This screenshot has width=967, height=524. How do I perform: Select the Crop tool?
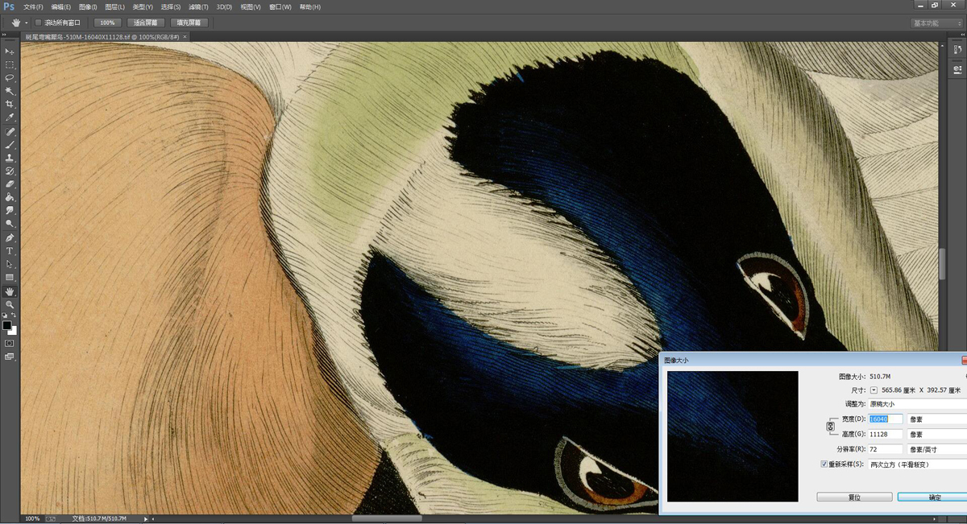tap(10, 105)
